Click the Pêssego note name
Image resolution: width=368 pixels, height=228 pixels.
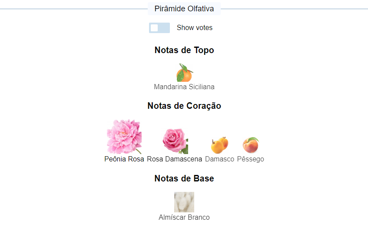point(250,159)
